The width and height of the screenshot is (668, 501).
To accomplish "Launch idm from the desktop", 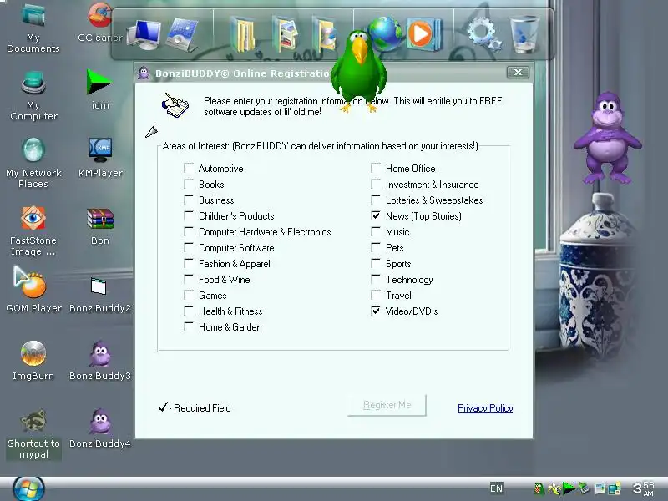I will tap(99, 89).
